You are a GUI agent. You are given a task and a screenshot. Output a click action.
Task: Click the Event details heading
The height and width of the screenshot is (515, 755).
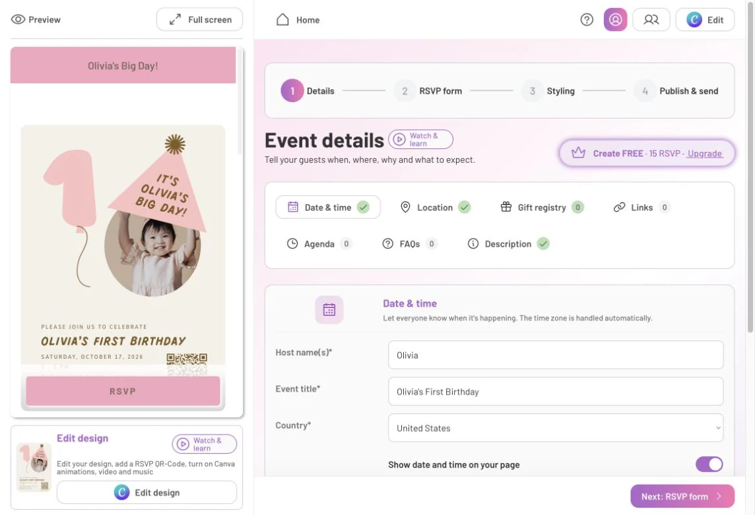pyautogui.click(x=324, y=140)
